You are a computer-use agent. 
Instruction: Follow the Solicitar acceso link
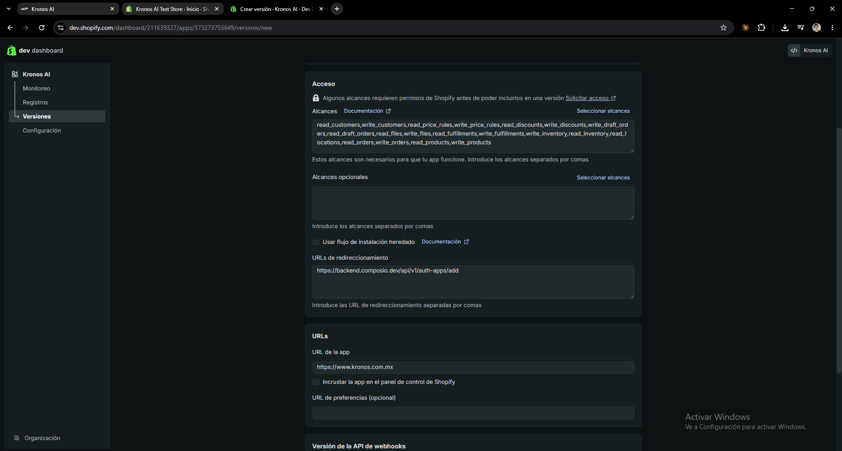point(587,98)
